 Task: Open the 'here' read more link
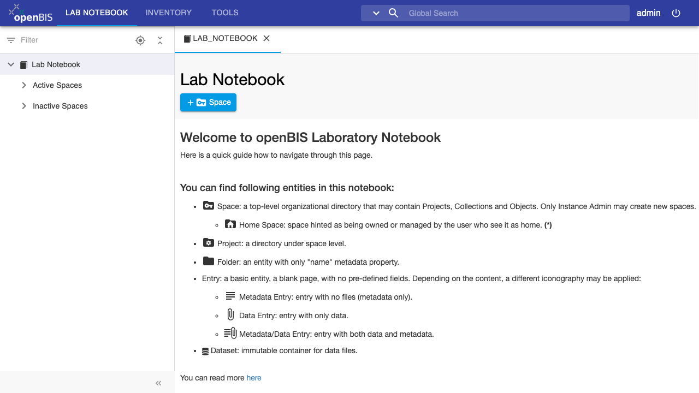[254, 378]
